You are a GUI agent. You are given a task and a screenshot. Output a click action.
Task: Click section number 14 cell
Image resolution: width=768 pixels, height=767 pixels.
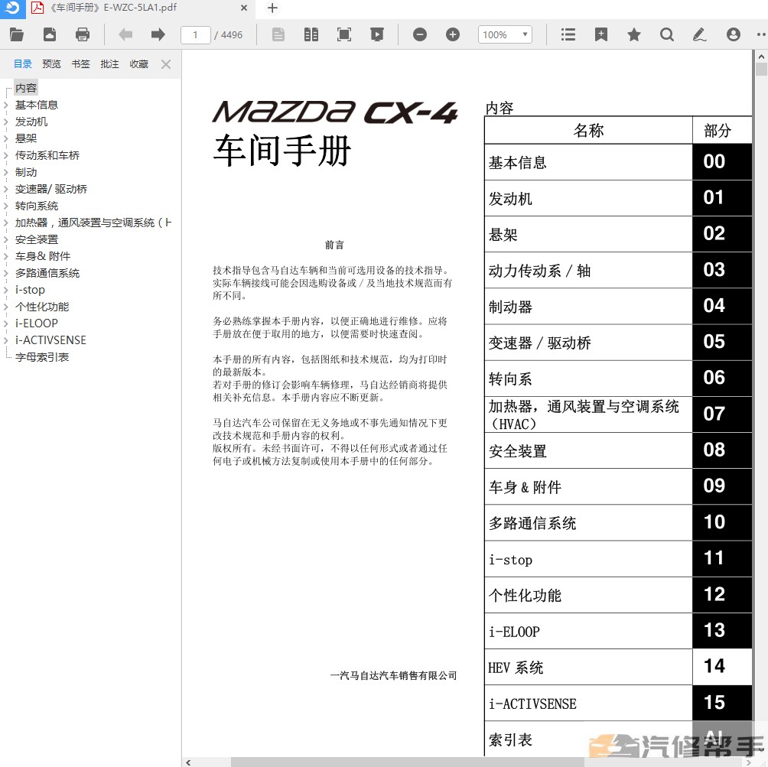click(722, 667)
